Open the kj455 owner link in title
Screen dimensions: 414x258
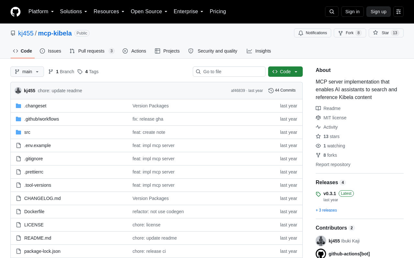tap(26, 33)
